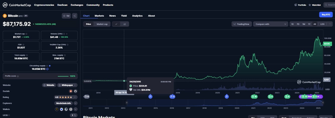Select the Market cap chart toggle
Image resolution: width=335 pixels, height=118 pixels.
pyautogui.click(x=102, y=24)
